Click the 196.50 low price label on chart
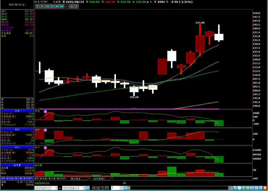 134,97
